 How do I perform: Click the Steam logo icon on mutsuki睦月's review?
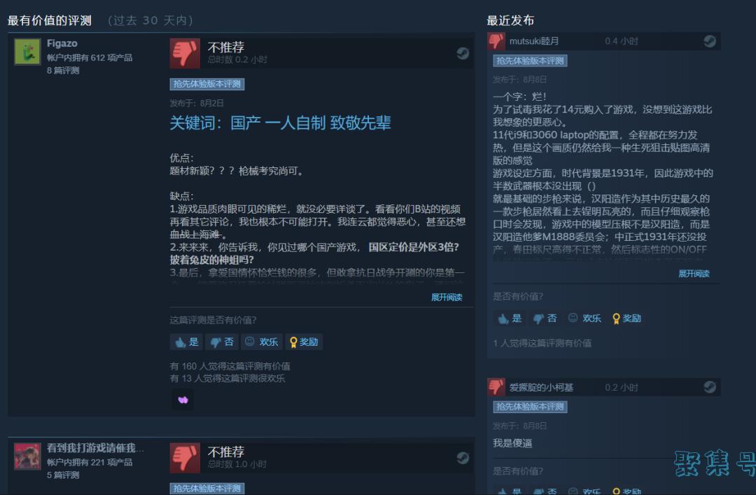point(709,41)
